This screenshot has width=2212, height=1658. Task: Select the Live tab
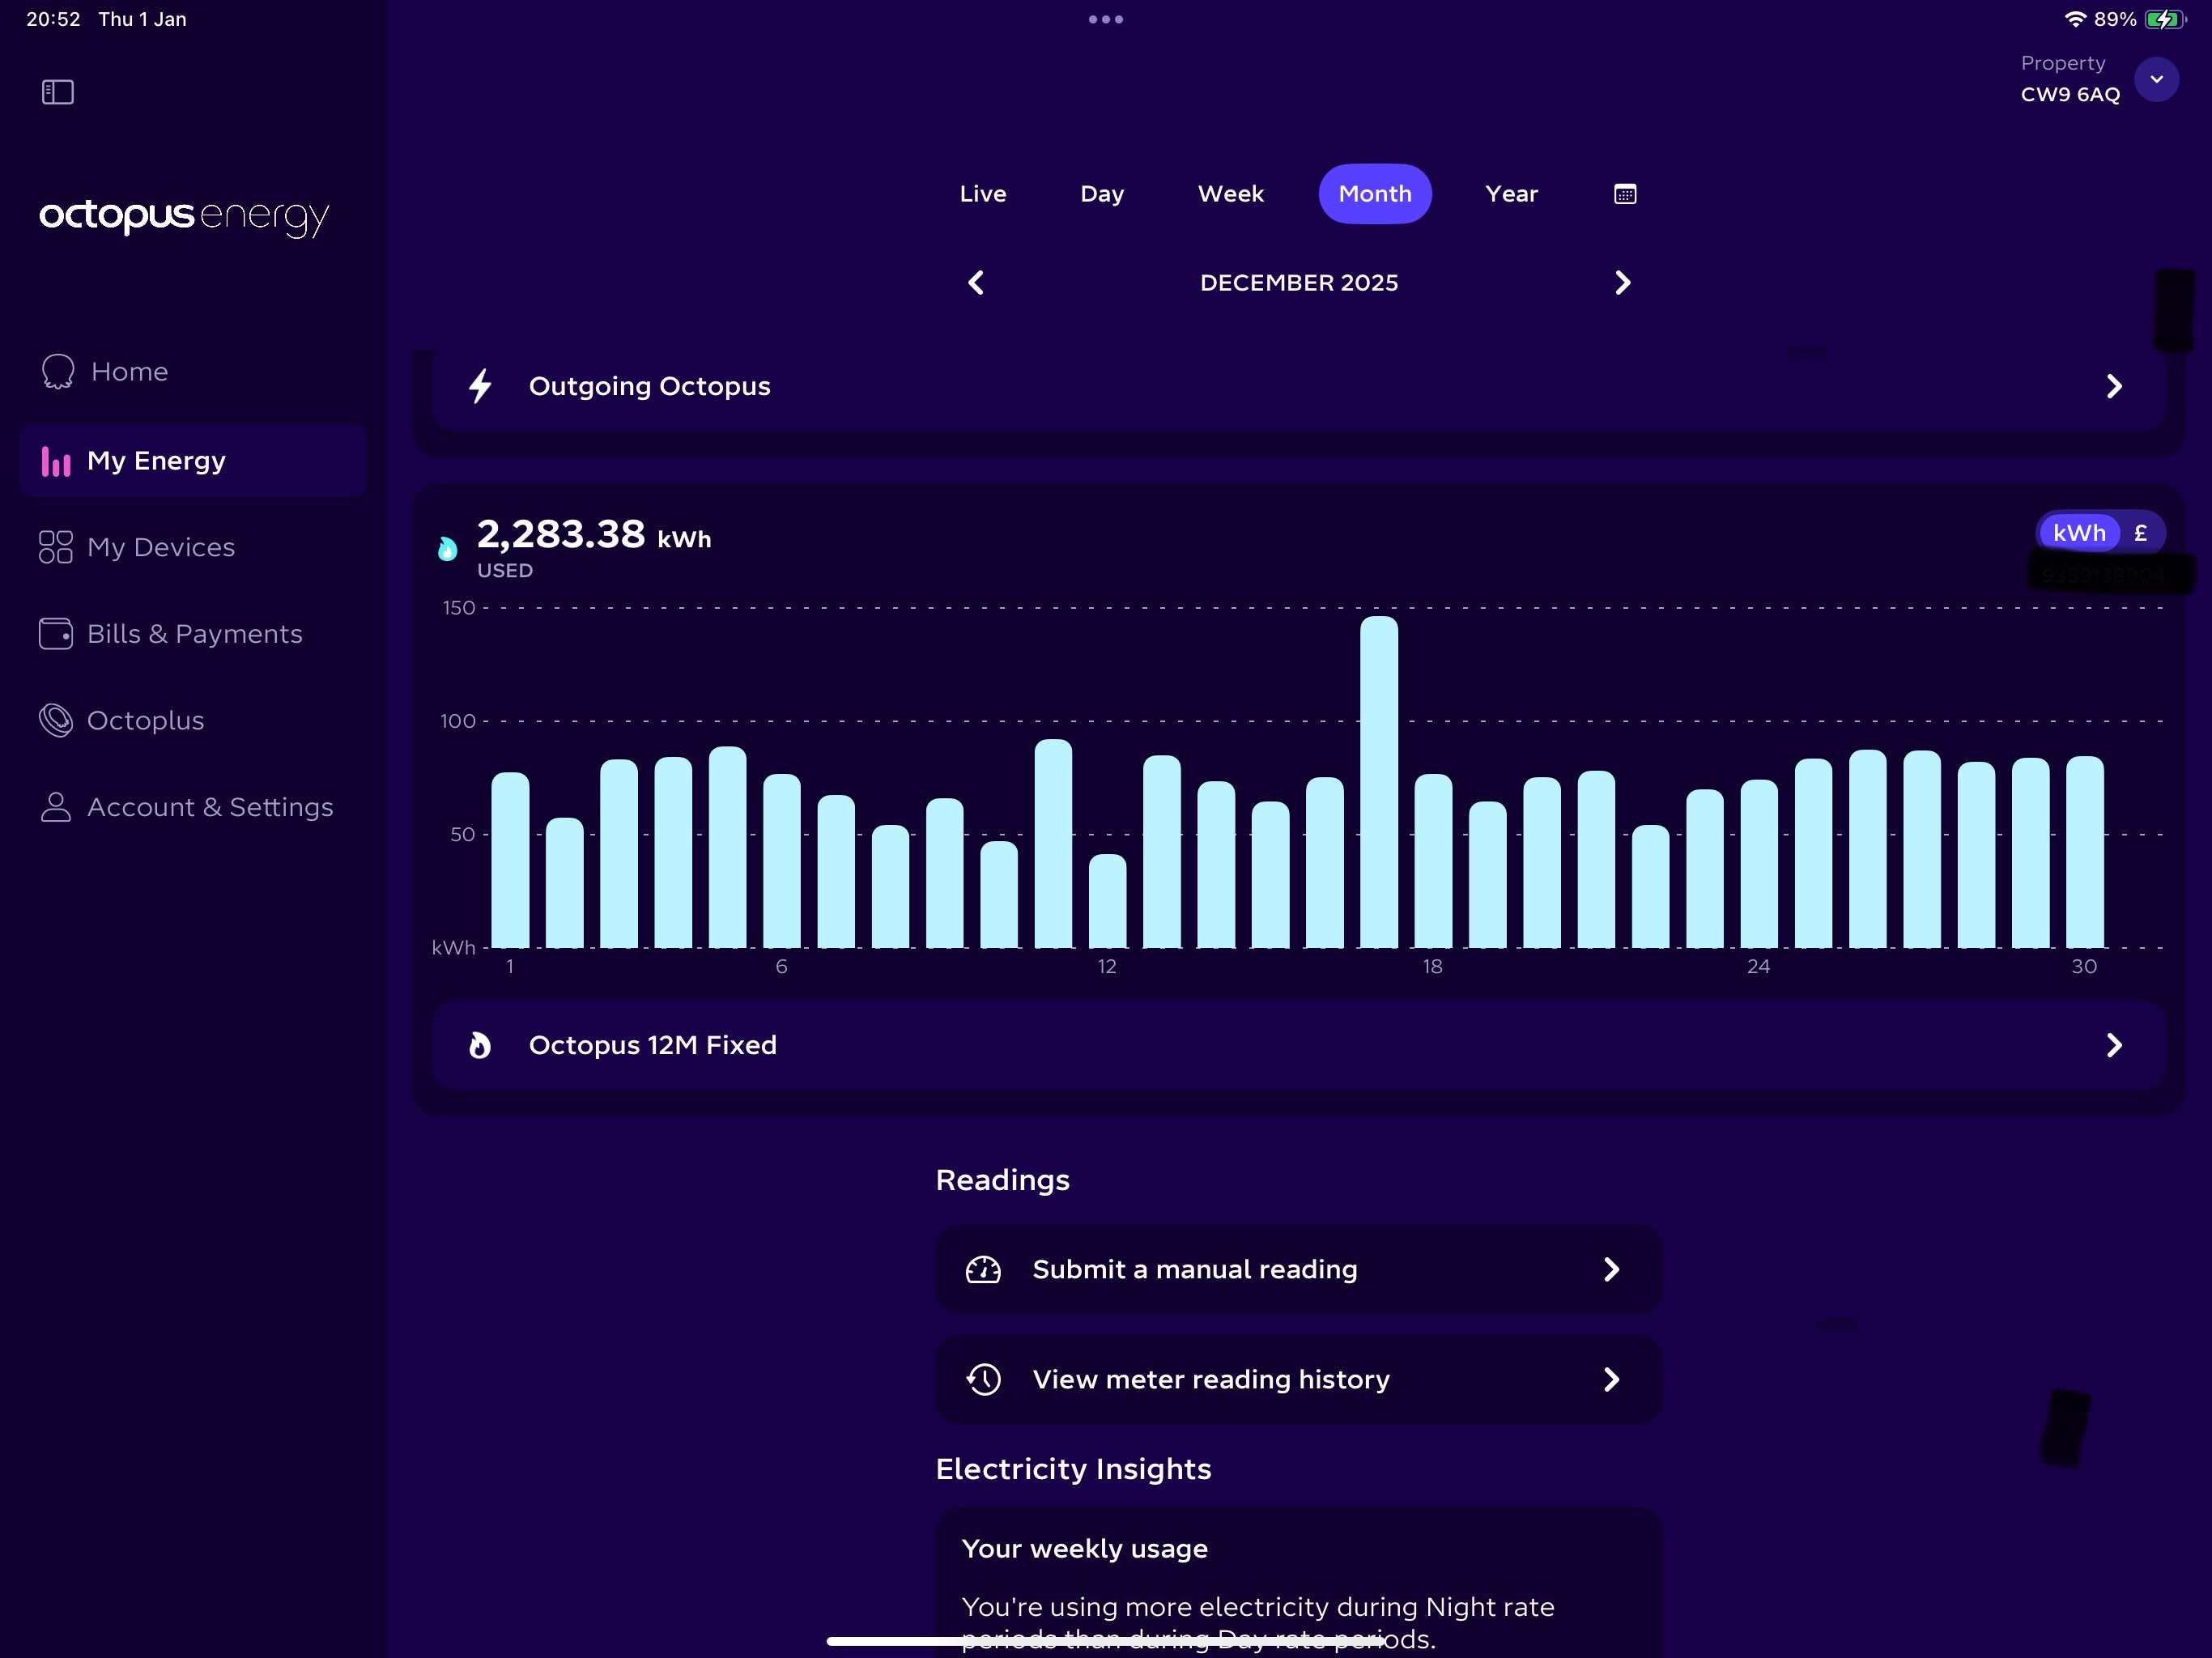click(x=982, y=194)
